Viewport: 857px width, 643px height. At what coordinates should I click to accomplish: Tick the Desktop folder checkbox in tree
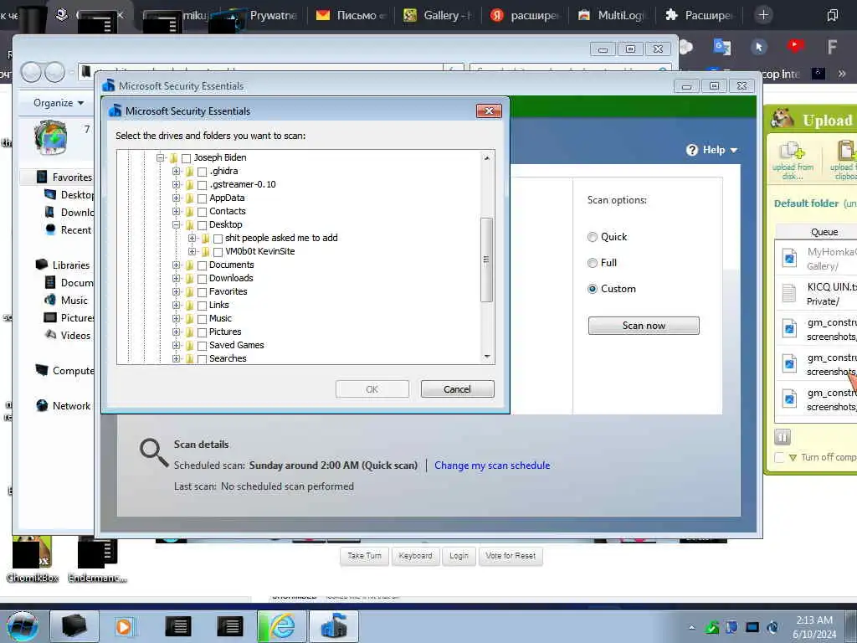202,225
